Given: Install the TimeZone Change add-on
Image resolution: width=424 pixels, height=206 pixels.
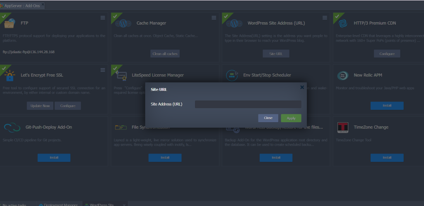Looking at the screenshot, I should (x=387, y=158).
